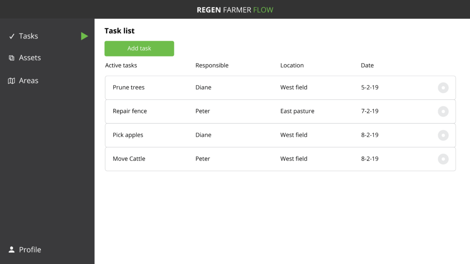Click the REGEN FARMER FLOW logo

click(x=235, y=10)
